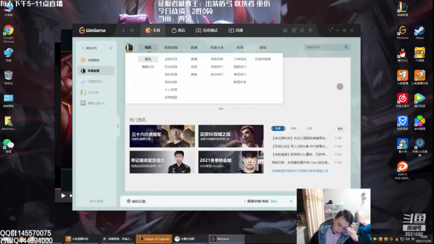Select the 综合 news tab
The image size is (434, 244).
(x=293, y=129)
